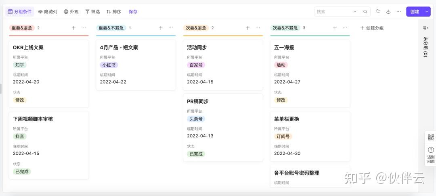Add a card to 重要&紧急 group
The width and height of the screenshot is (436, 196).
pos(74,28)
